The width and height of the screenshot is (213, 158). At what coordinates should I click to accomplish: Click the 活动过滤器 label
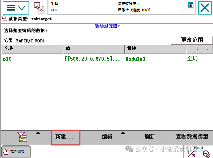[x=107, y=26]
